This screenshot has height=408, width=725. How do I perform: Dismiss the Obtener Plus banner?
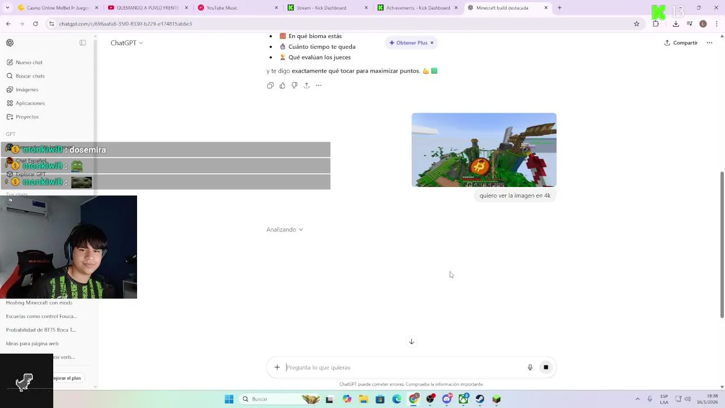(432, 42)
